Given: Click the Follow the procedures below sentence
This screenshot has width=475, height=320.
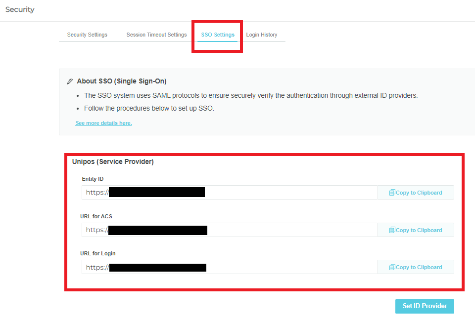Looking at the screenshot, I should point(149,108).
